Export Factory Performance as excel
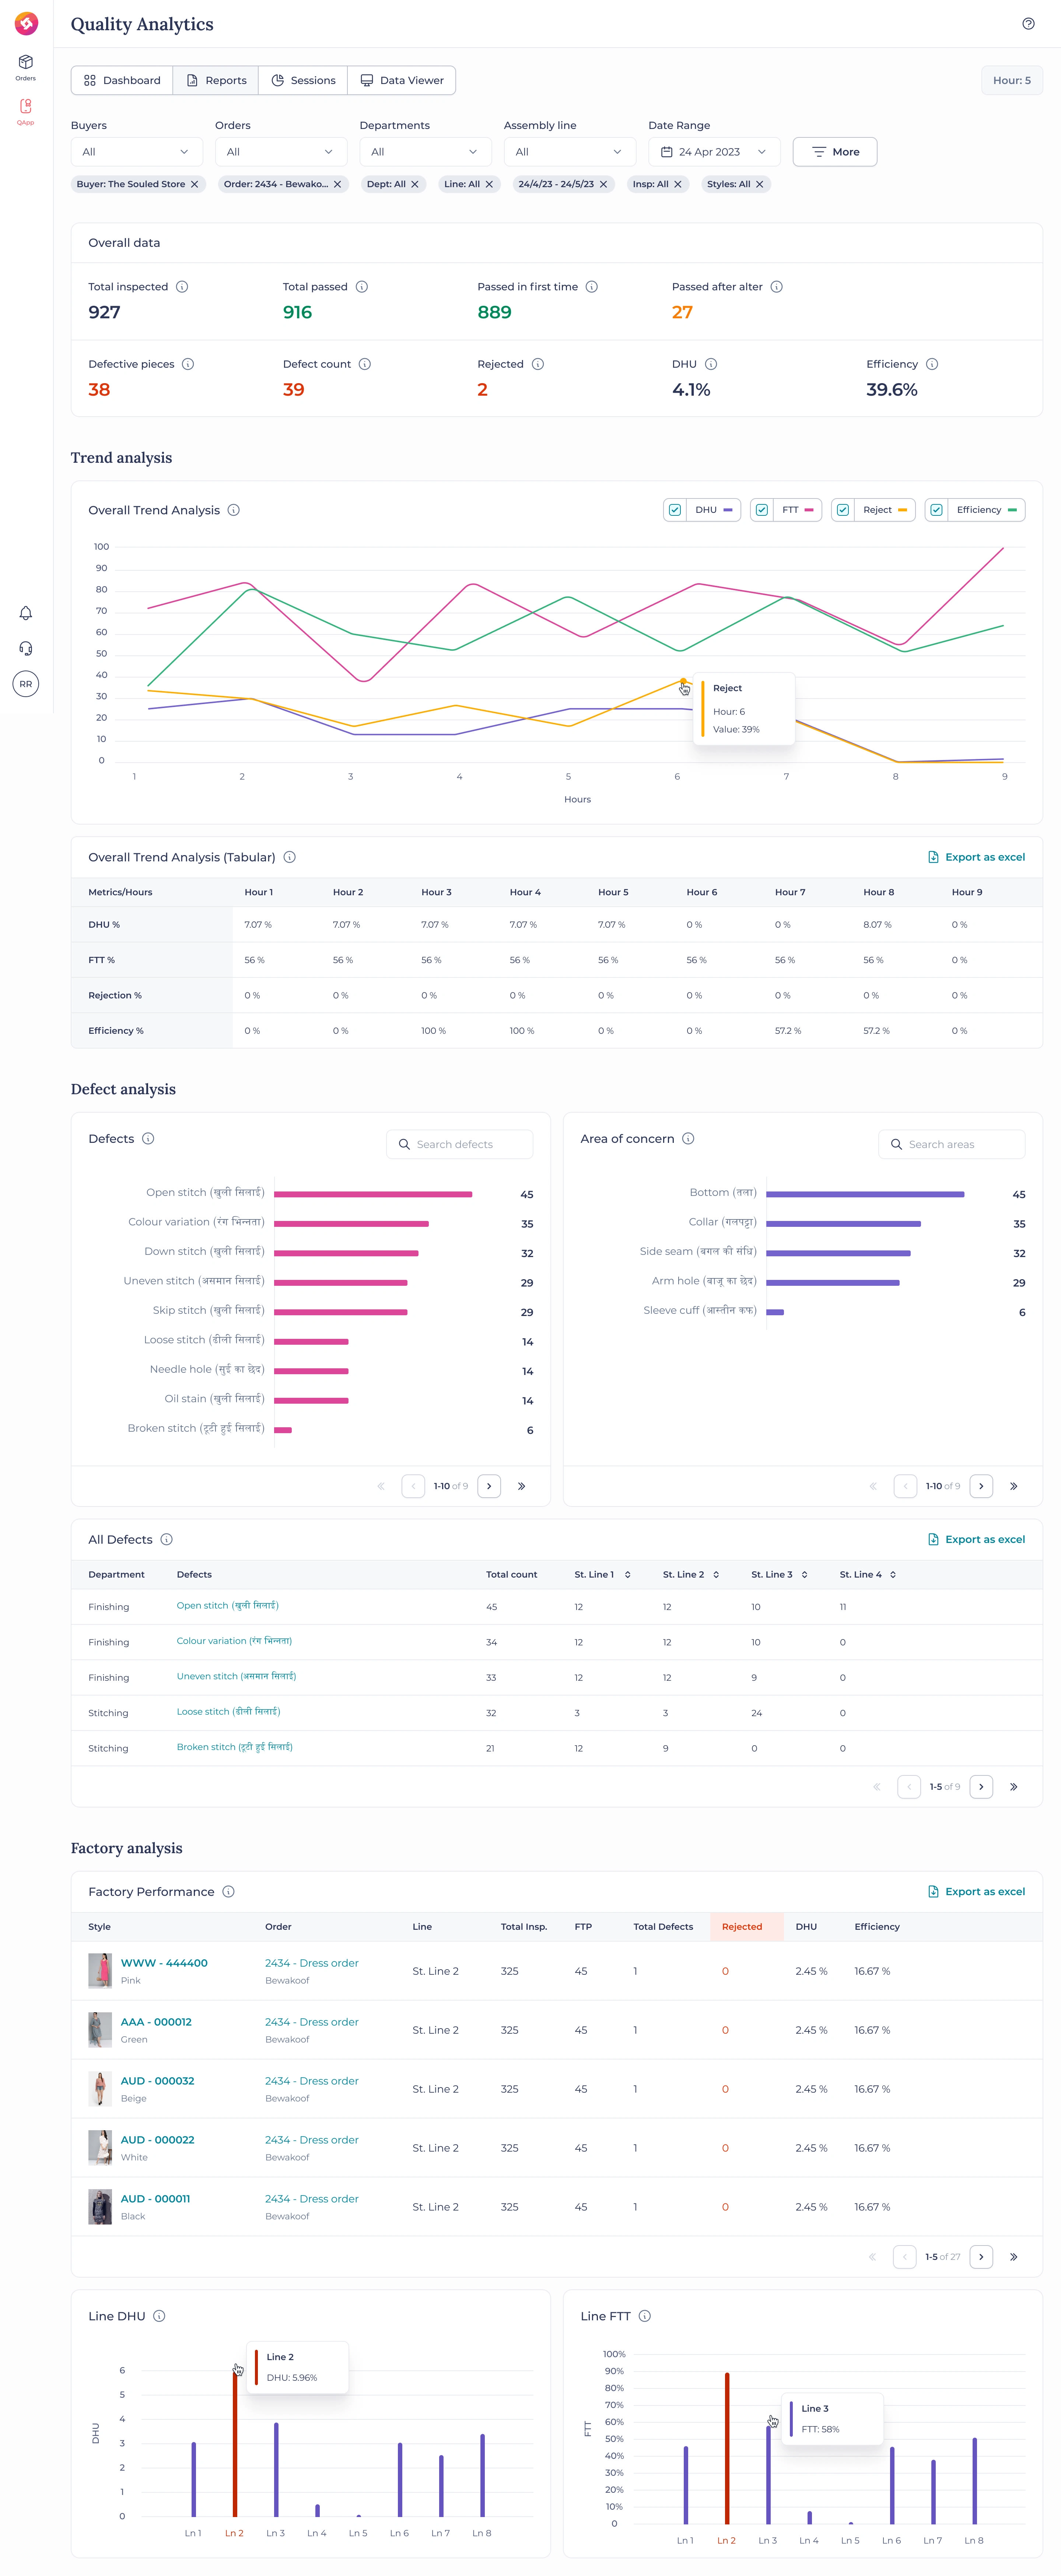1061x2576 pixels. click(x=976, y=1891)
